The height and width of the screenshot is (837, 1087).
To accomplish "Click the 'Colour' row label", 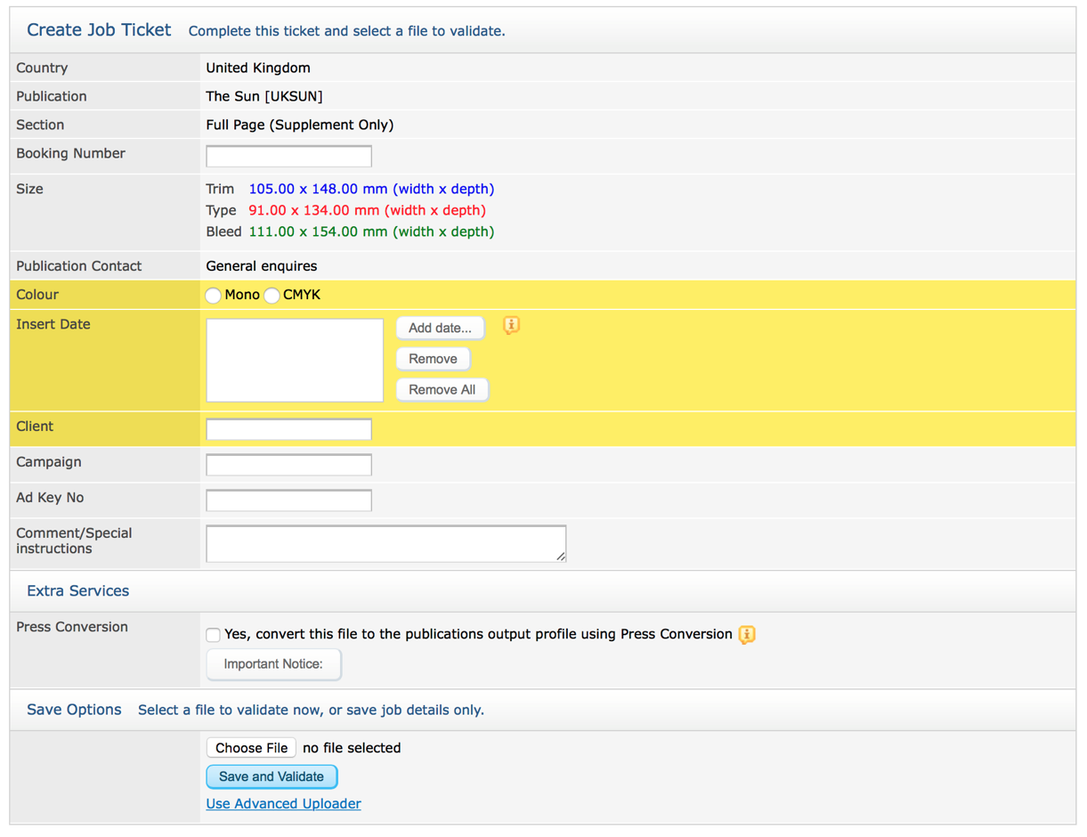I will point(37,295).
